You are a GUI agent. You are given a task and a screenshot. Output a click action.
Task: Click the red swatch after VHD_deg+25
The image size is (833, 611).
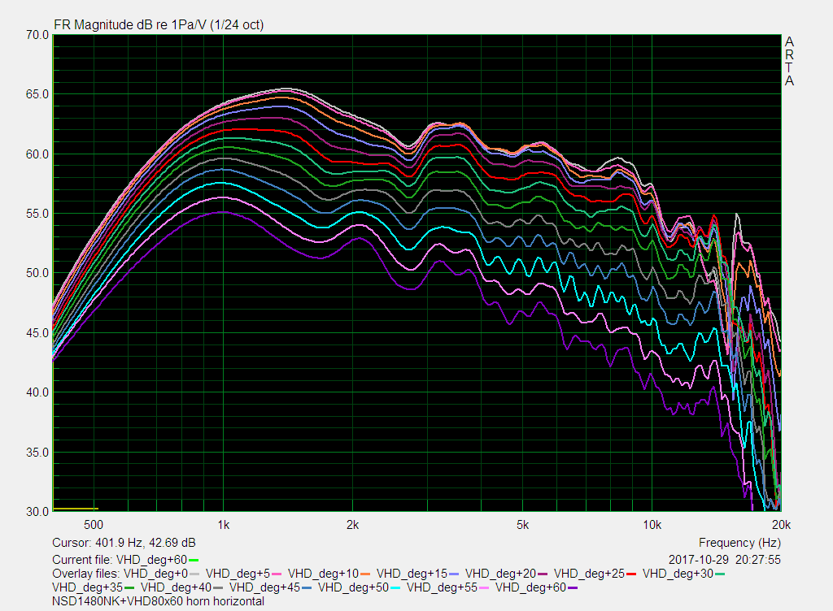[631, 574]
